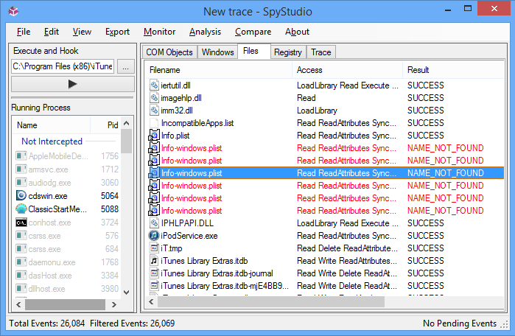This screenshot has width=515, height=336.
Task: Open the About menu
Action: pos(297,32)
